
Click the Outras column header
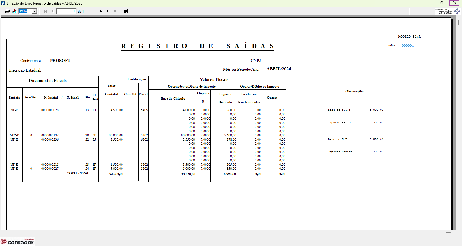point(272,98)
